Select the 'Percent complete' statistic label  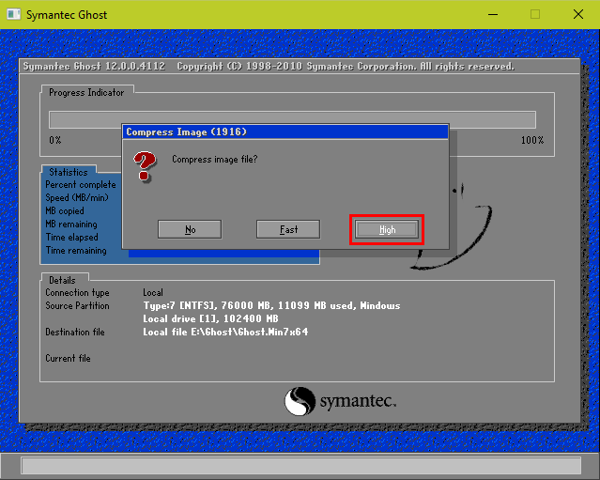point(81,184)
